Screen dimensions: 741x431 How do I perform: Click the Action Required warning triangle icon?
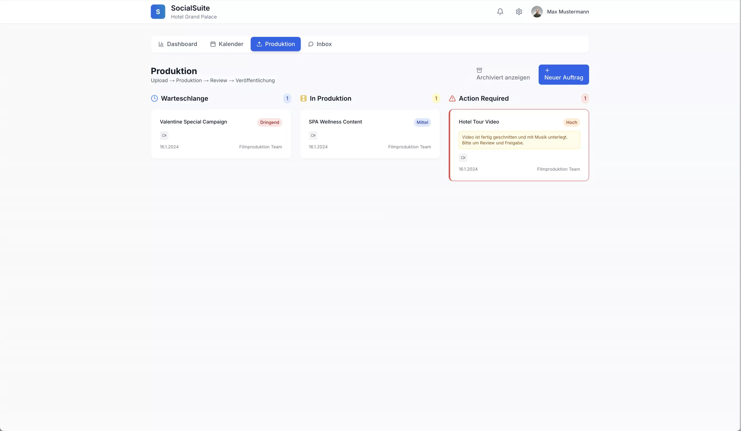click(452, 98)
